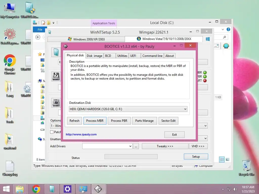Select Windows Vista/7/8/10/11 tab
The image size is (259, 194).
[164, 39]
